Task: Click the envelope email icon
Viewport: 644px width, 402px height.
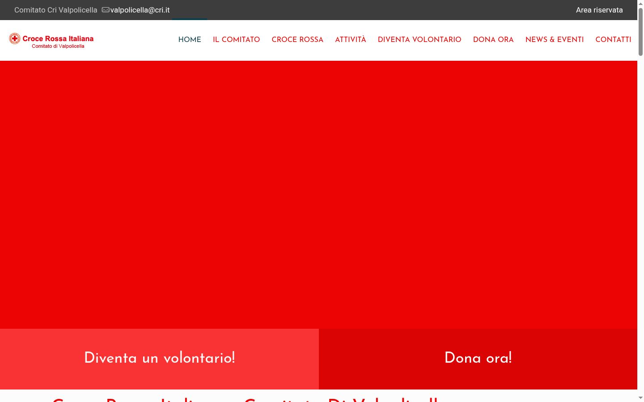Action: [106, 10]
